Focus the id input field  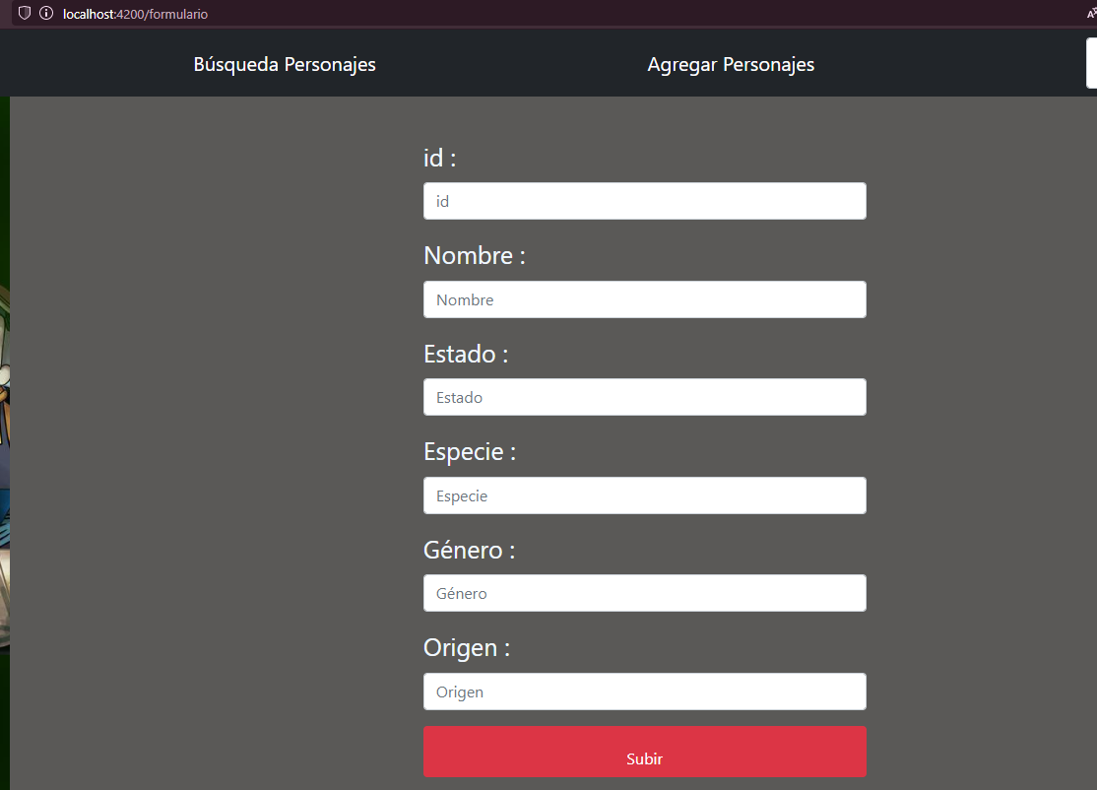644,201
